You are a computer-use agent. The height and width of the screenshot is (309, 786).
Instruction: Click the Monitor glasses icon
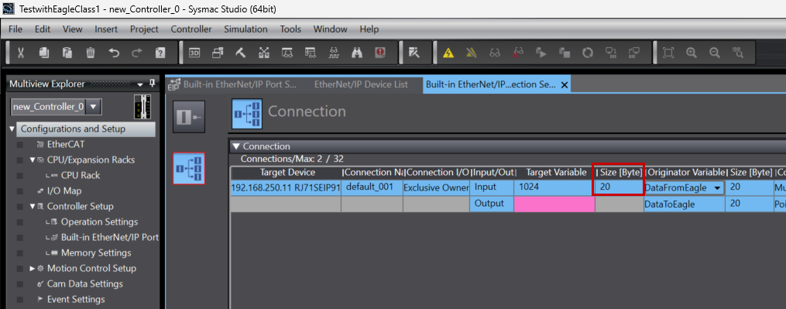[x=495, y=53]
